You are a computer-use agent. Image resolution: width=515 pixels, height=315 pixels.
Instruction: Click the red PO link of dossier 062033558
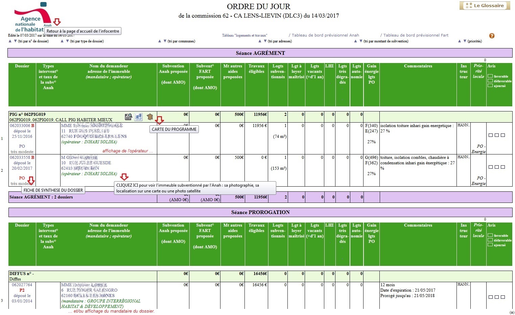click(22, 178)
